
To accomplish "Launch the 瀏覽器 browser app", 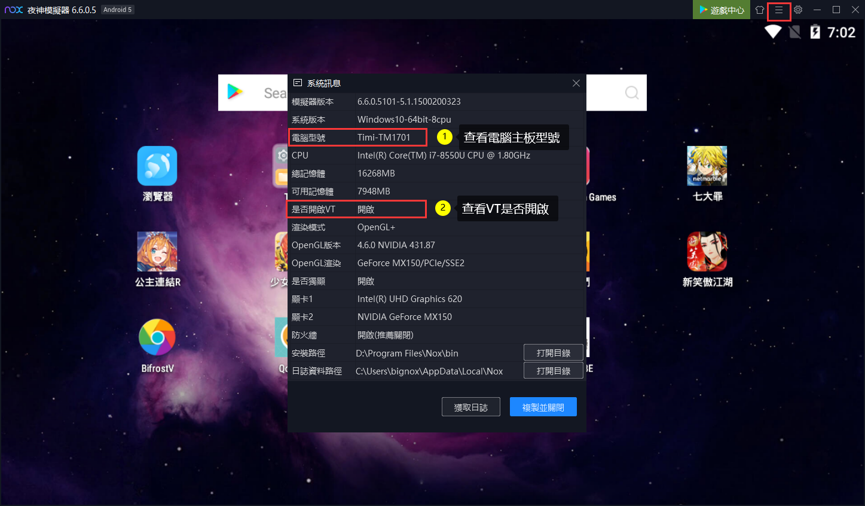I will click(157, 174).
